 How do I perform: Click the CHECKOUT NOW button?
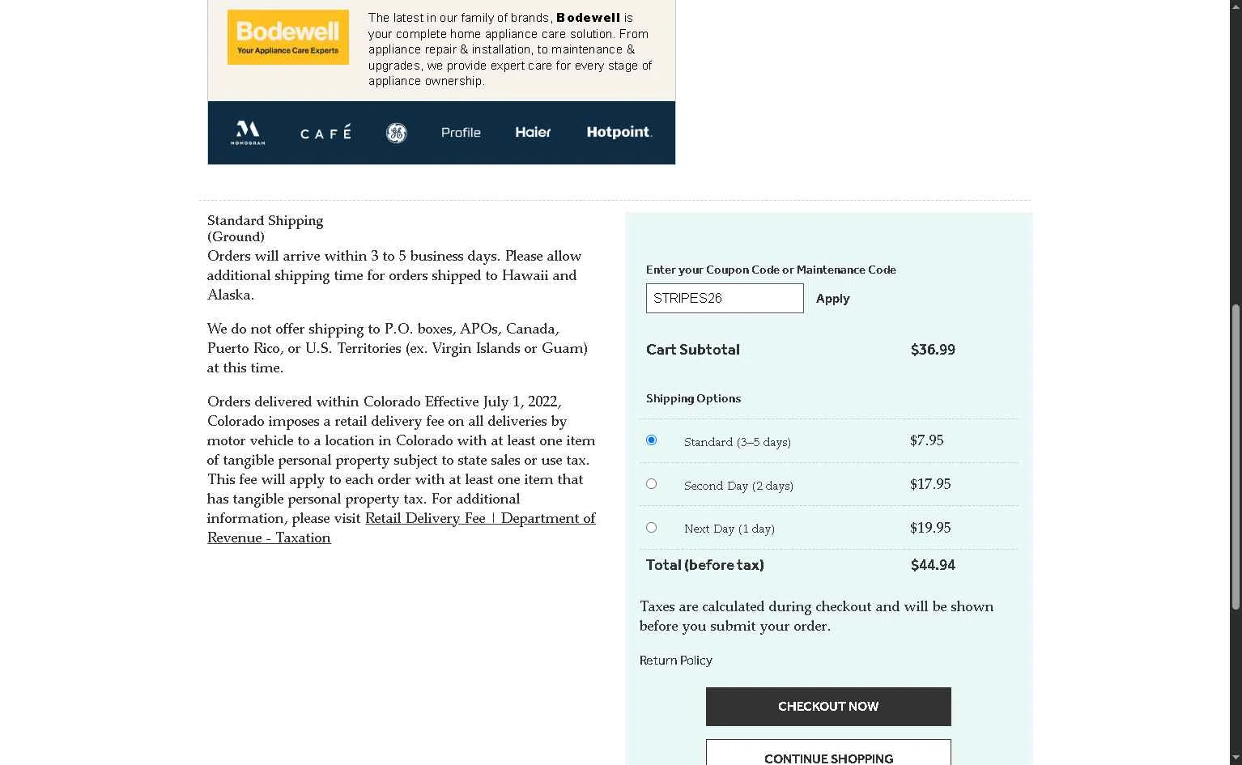[828, 707]
